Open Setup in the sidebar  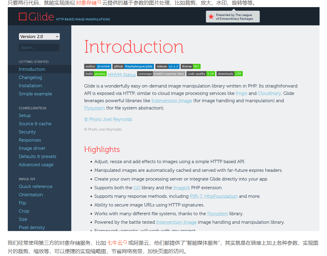pos(25,115)
